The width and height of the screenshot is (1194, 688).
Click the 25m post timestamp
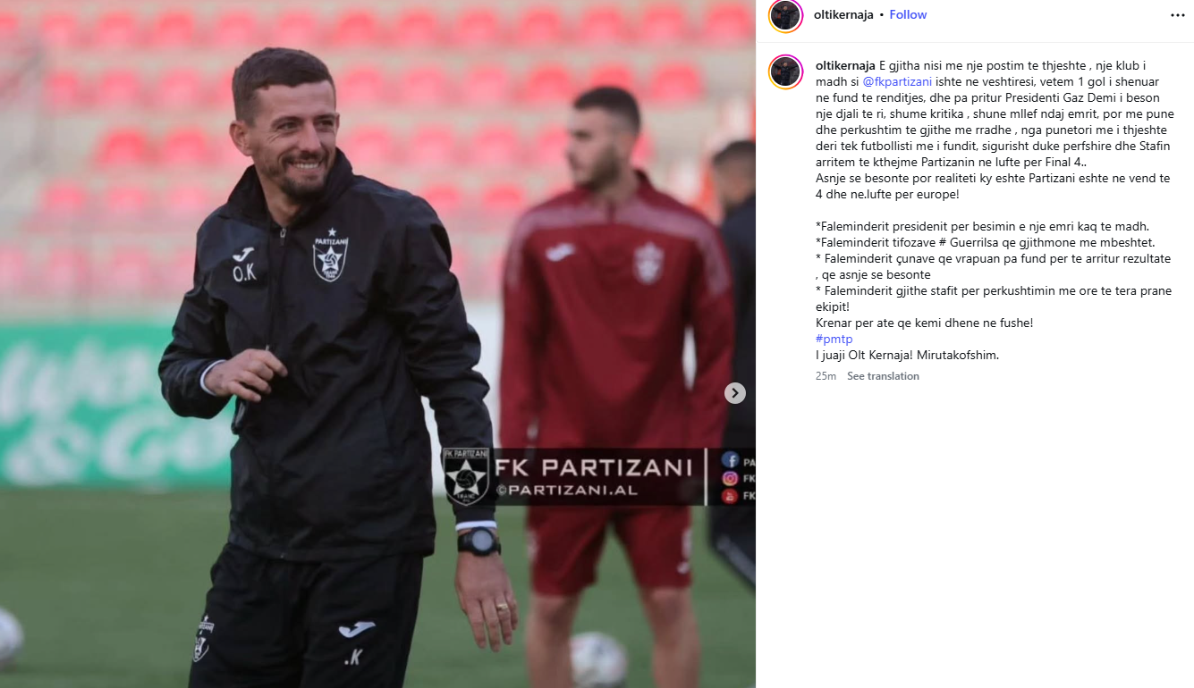(826, 376)
